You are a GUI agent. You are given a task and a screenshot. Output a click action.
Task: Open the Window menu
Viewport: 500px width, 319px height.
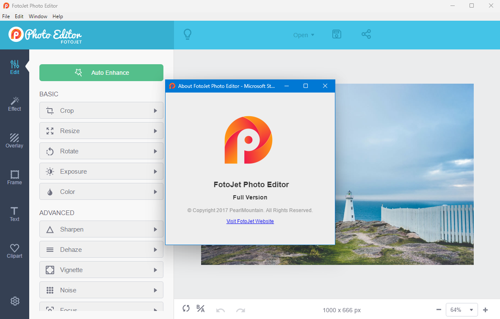coord(38,16)
